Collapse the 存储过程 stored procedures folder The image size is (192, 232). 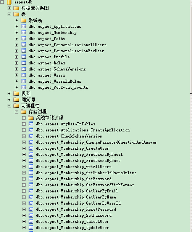pos(17,112)
